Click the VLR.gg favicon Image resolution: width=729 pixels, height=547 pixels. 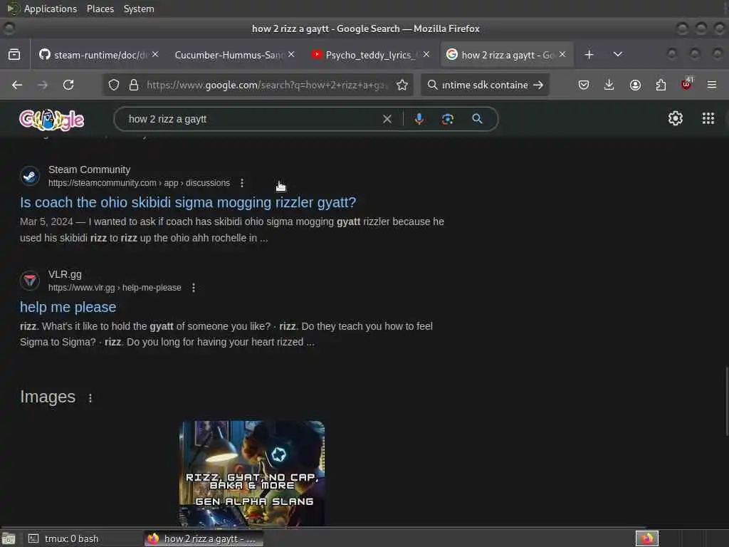coord(30,281)
